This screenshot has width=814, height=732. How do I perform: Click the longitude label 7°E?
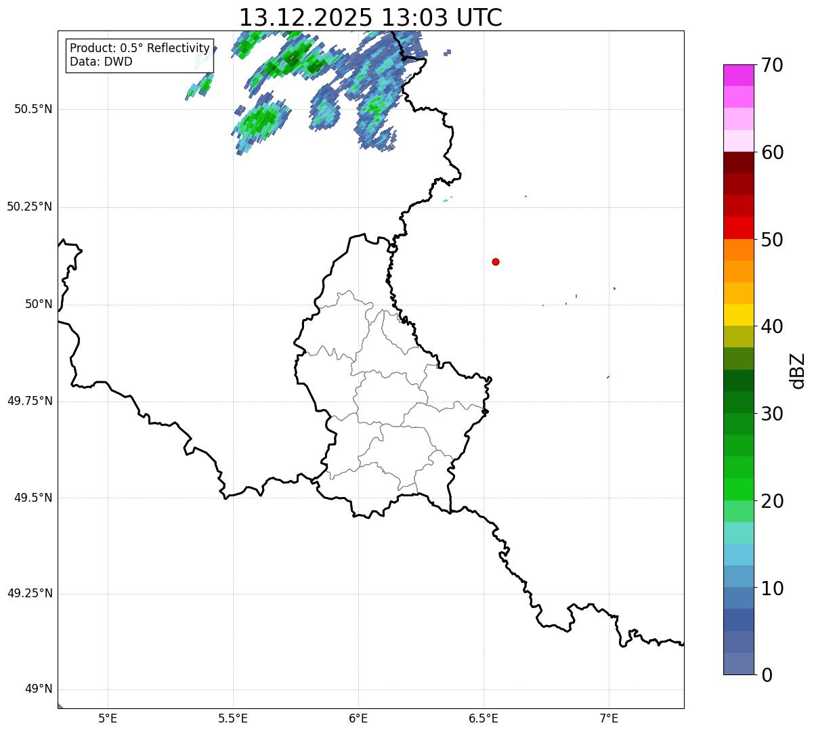pos(609,718)
